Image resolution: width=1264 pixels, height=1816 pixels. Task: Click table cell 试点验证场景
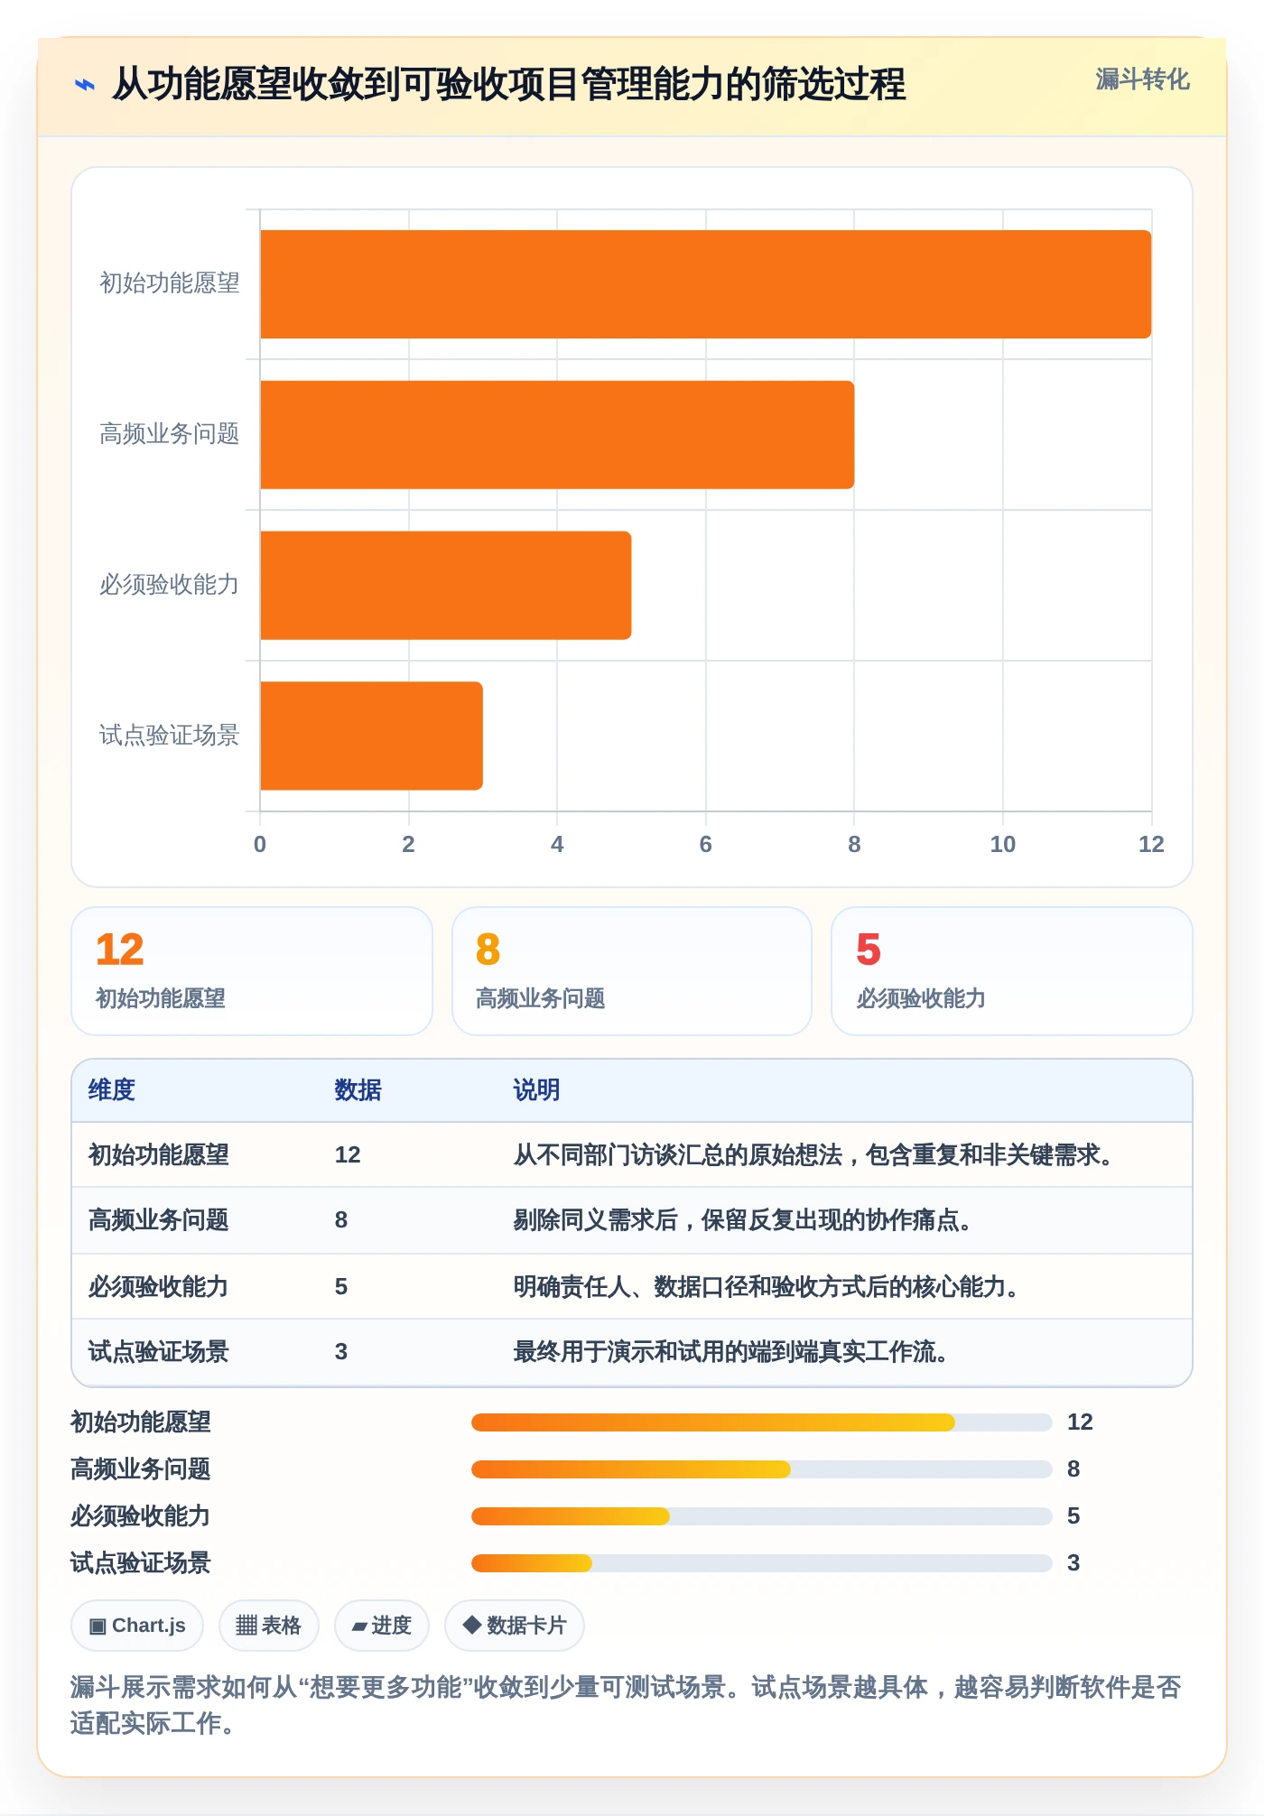coord(159,1352)
